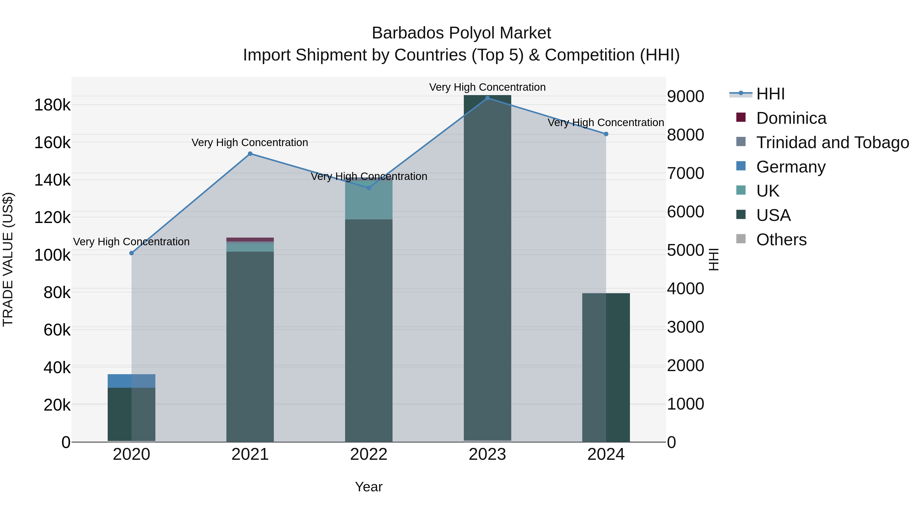Click Very High Concentration label above 2020

(132, 242)
